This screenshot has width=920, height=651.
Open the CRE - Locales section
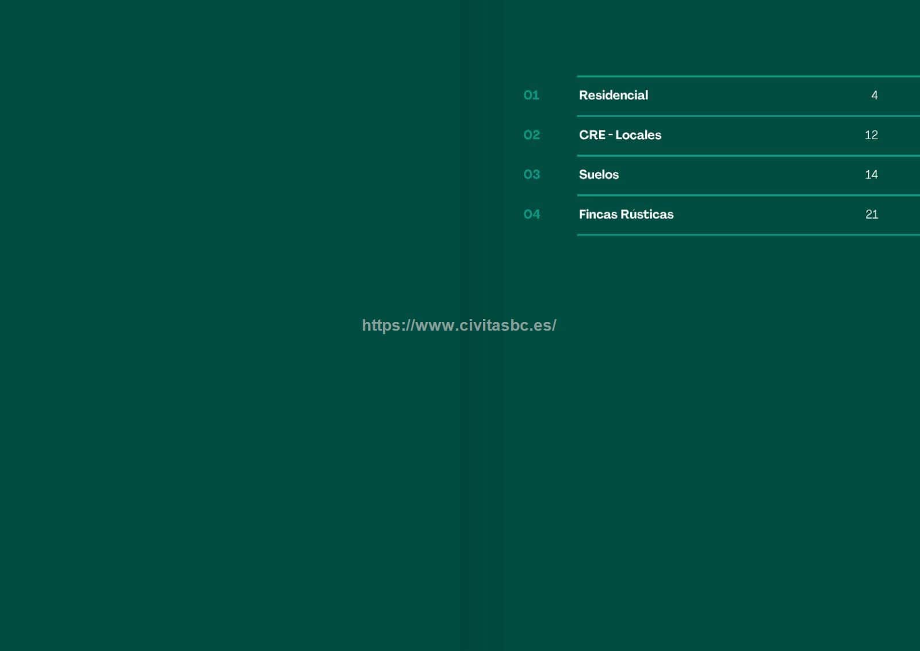pyautogui.click(x=619, y=135)
